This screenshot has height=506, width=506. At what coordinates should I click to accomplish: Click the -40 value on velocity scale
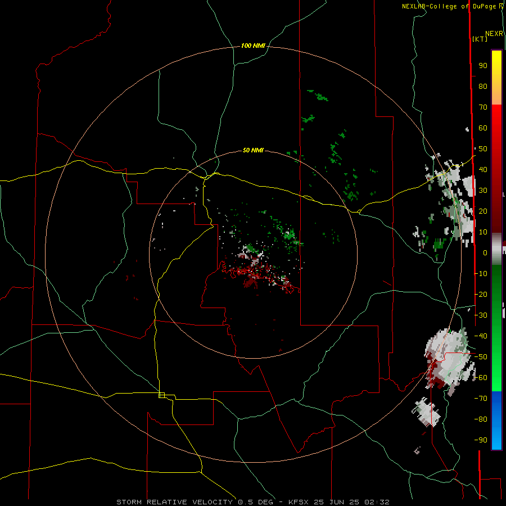[481, 336]
